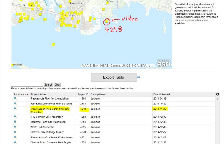
Task: Click magnifier icon for Point Aux Chenes row
Action: tap(15, 109)
